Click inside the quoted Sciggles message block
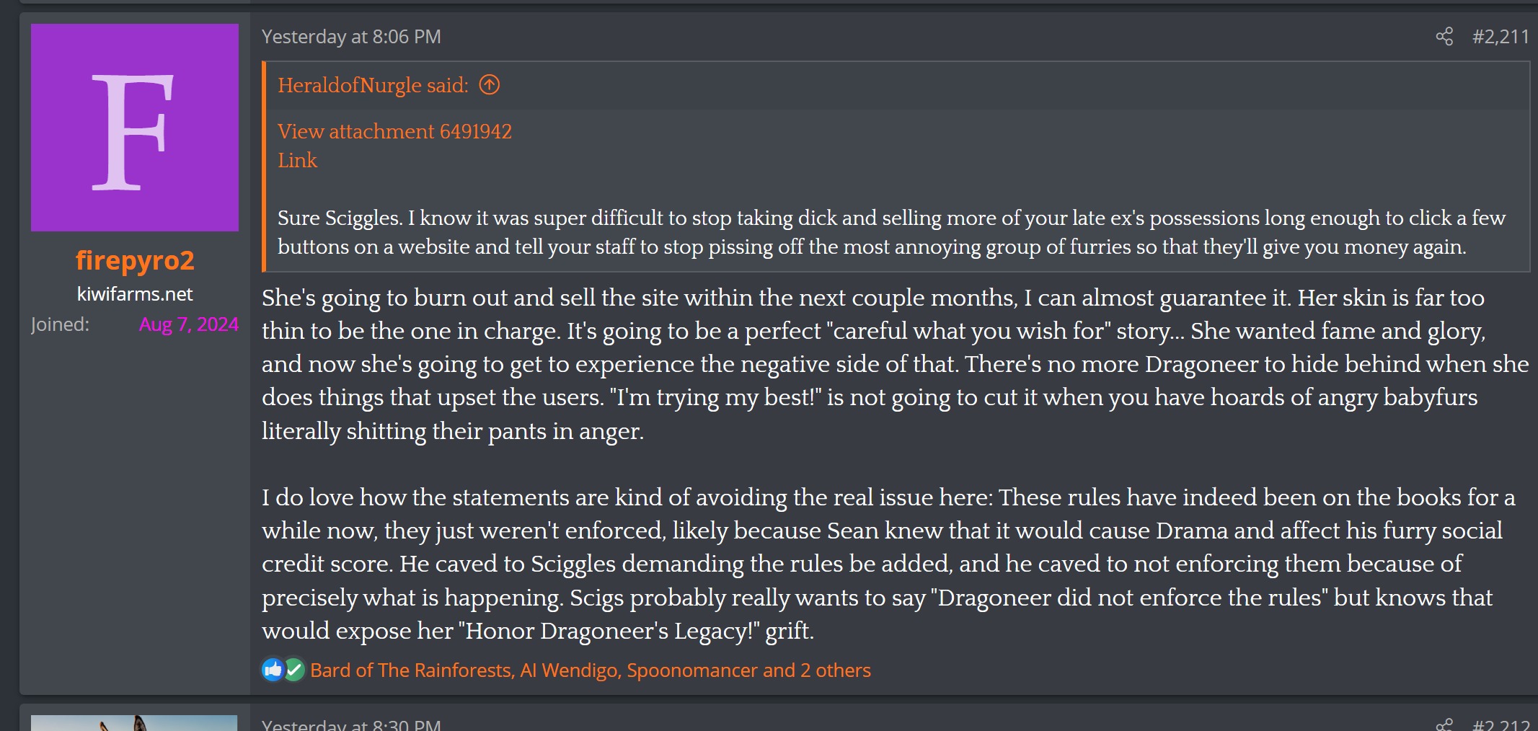Image resolution: width=1538 pixels, height=731 pixels. coord(891,232)
